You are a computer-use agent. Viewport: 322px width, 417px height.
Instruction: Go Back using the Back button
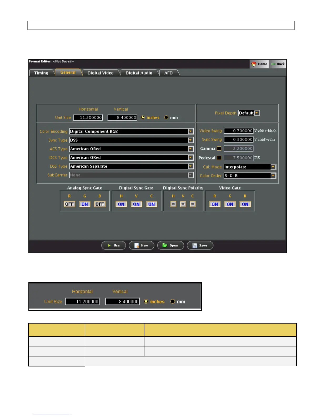click(278, 64)
